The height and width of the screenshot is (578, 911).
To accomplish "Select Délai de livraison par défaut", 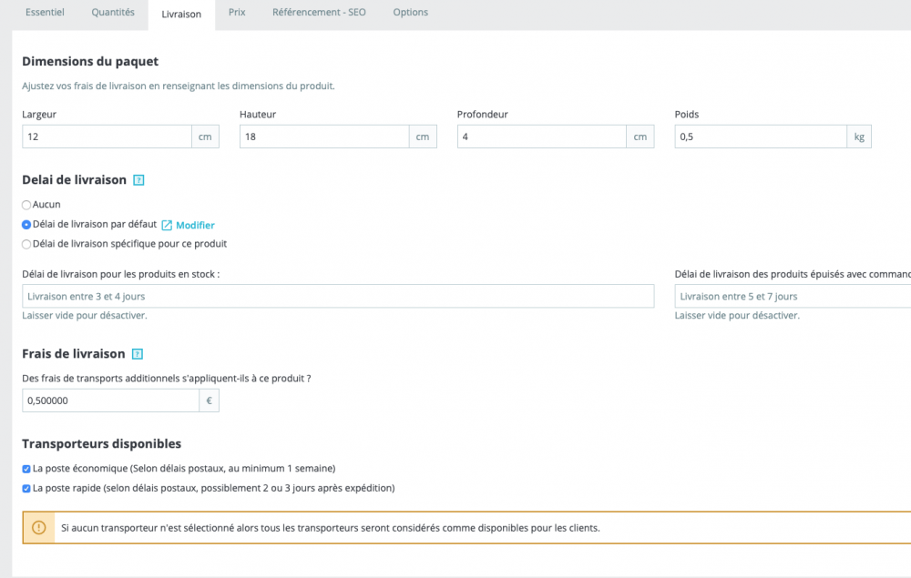I will pos(26,224).
